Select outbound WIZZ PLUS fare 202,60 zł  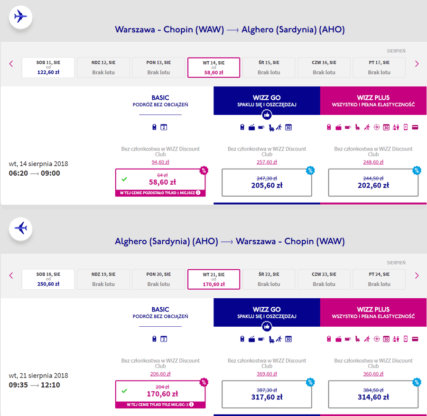click(373, 183)
